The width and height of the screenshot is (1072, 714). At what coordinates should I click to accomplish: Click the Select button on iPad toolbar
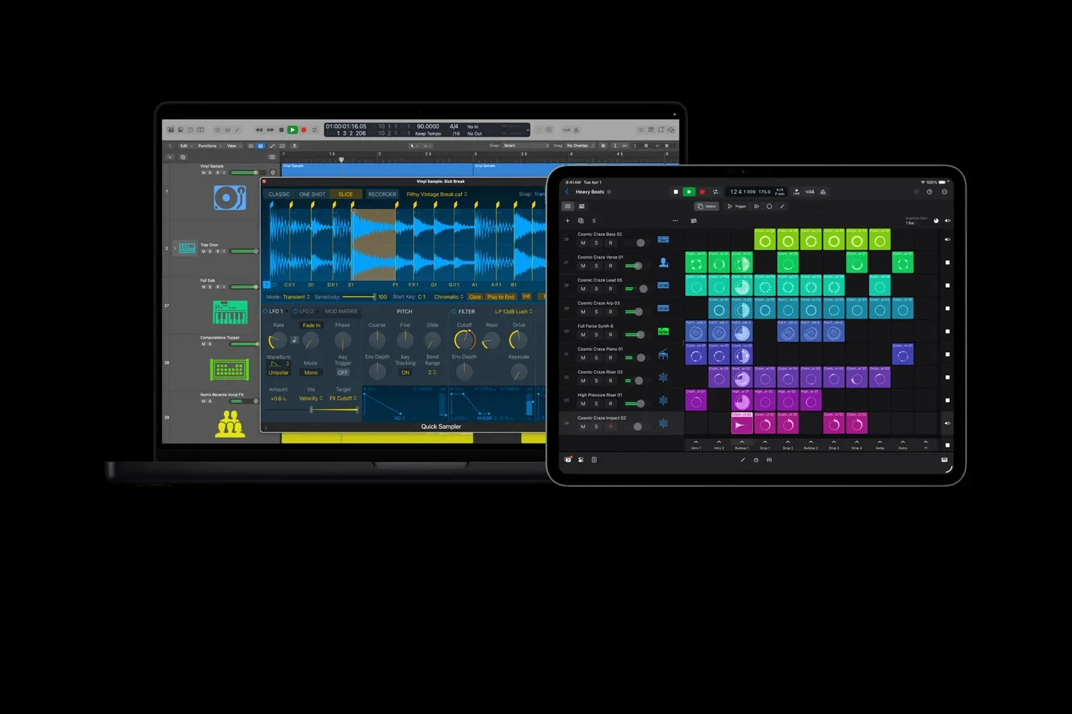pyautogui.click(x=707, y=206)
